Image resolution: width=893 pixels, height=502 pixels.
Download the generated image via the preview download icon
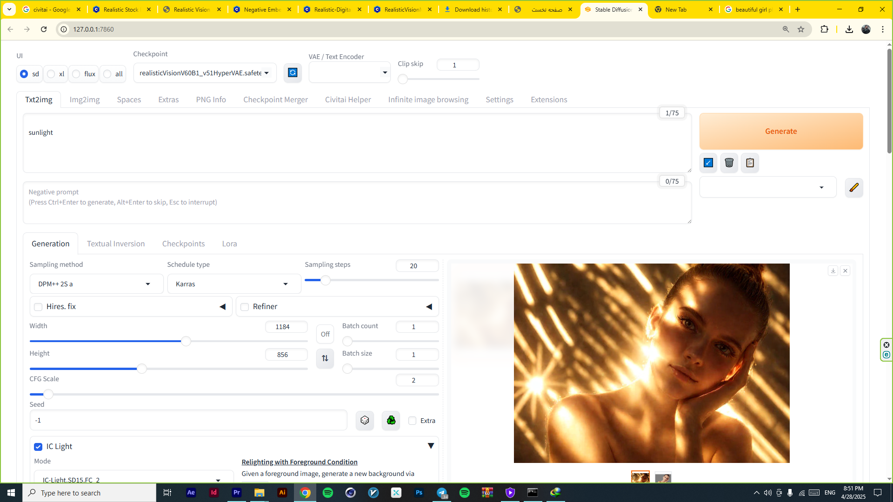(833, 271)
